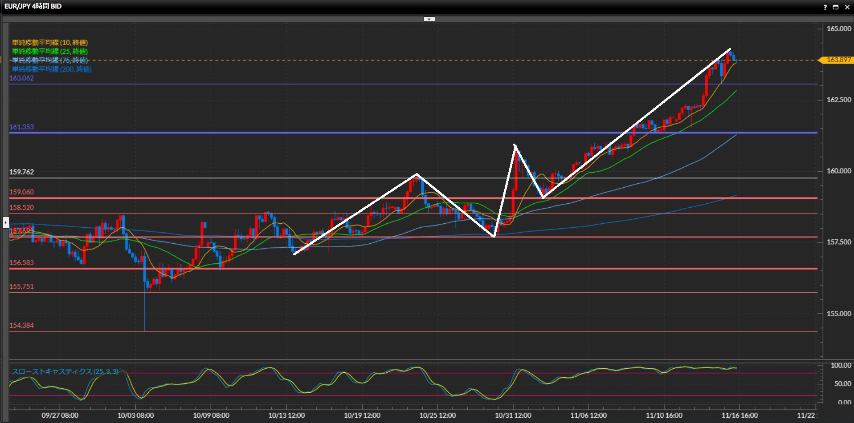Expand the left side panel arrow
Image resolution: width=854 pixels, height=423 pixels.
(6, 222)
